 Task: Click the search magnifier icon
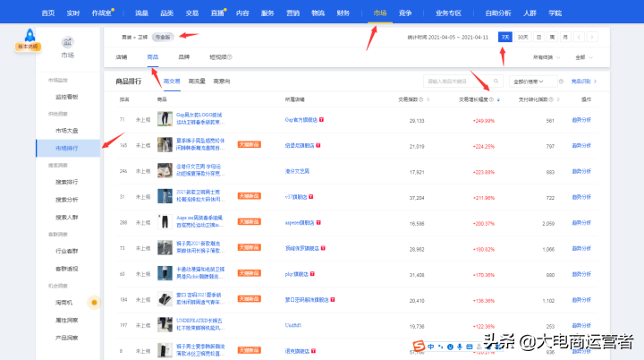496,81
